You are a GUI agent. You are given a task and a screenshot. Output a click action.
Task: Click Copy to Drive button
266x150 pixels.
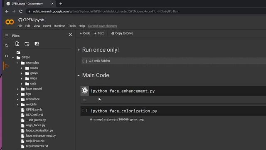(122, 33)
